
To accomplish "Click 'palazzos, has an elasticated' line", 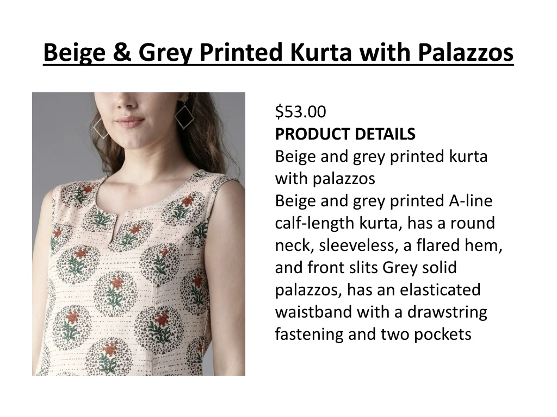I will 377,290.
